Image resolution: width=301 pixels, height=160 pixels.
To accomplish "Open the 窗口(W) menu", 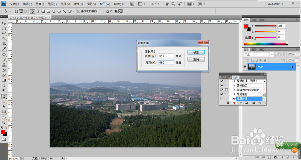I will click(x=105, y=4).
